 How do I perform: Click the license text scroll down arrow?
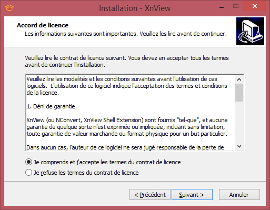coord(239,146)
